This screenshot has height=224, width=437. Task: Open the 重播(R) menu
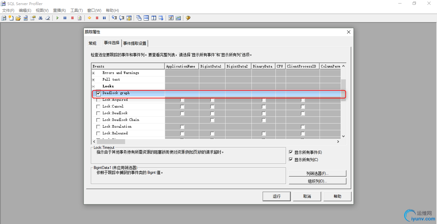pyautogui.click(x=59, y=11)
